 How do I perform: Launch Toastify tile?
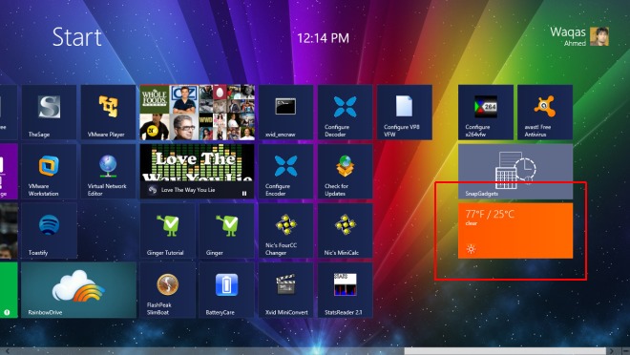point(49,231)
